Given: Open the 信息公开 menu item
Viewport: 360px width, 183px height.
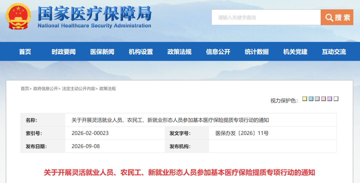Looking at the screenshot, I should click(x=218, y=52).
